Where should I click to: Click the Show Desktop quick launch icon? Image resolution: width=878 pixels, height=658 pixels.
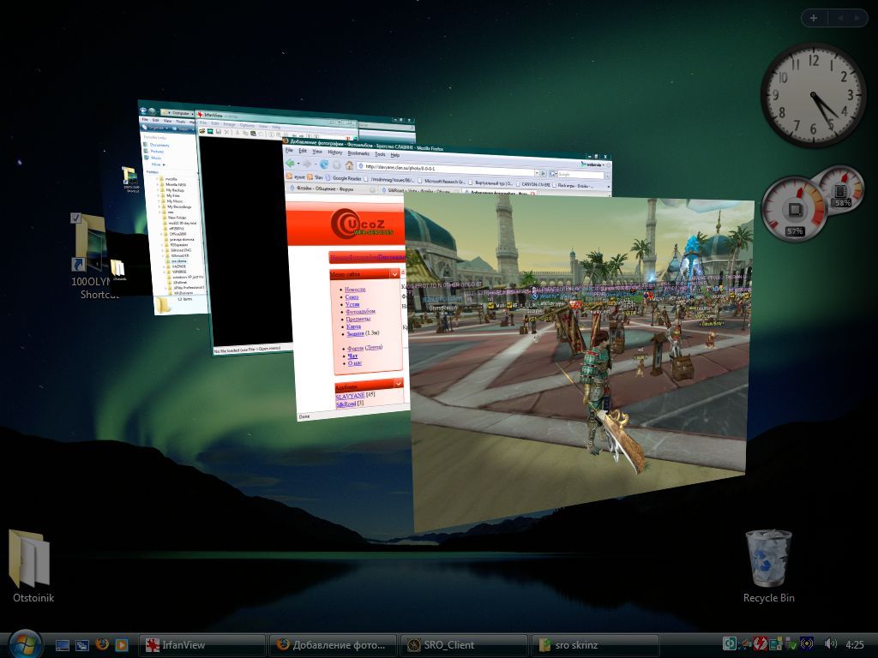point(62,645)
